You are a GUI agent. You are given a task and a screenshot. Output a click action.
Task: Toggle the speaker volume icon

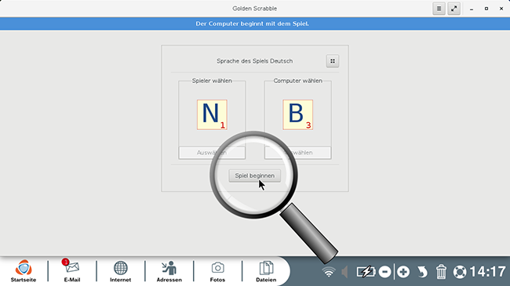(344, 272)
